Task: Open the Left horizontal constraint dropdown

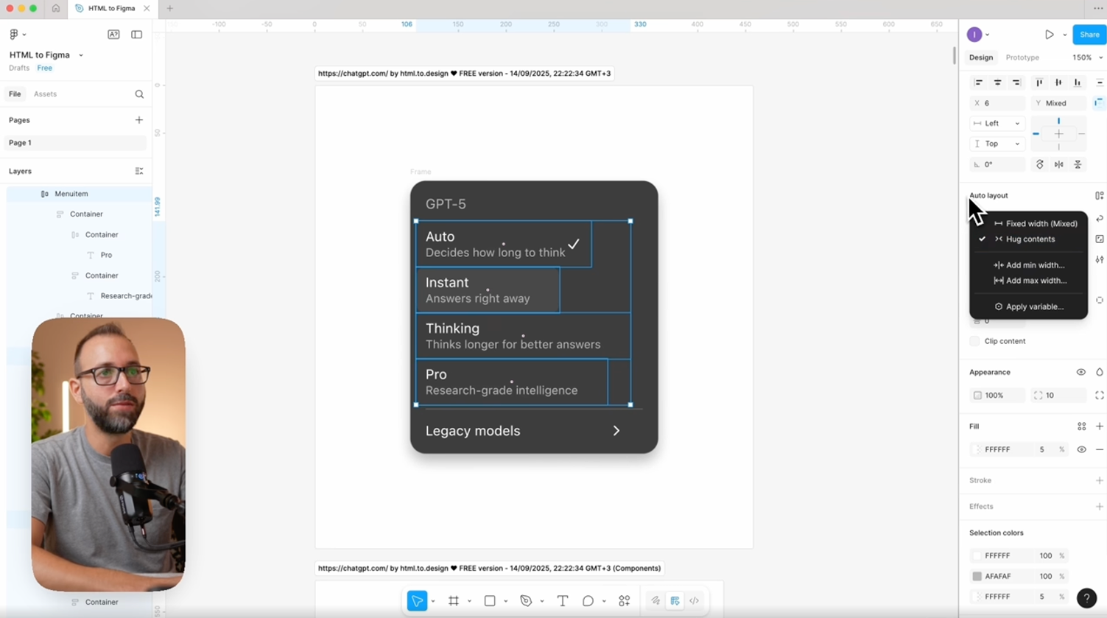Action: pos(997,124)
